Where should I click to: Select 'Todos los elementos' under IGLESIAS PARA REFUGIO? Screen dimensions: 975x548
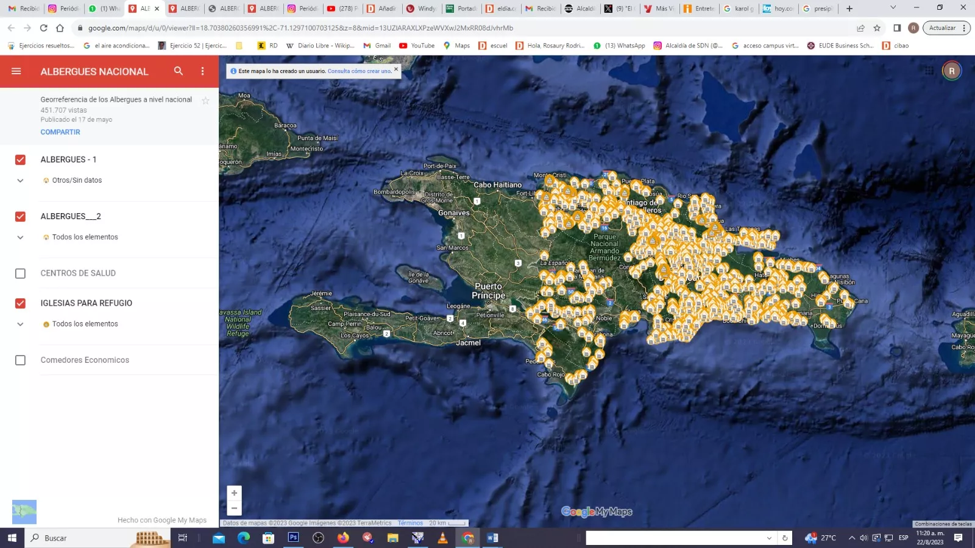pyautogui.click(x=85, y=324)
